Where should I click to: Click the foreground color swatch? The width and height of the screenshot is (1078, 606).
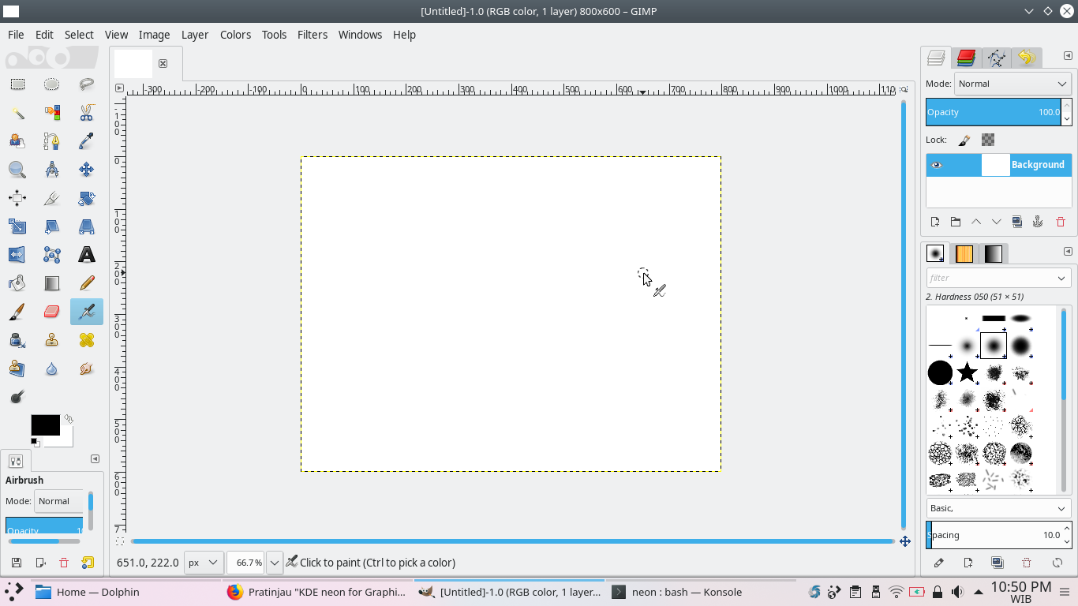45,424
